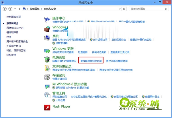Image resolution: width=172 pixels, height=118 pixels.
Task: Expand the address bar history dropdown
Action: pyautogui.click(x=120, y=9)
